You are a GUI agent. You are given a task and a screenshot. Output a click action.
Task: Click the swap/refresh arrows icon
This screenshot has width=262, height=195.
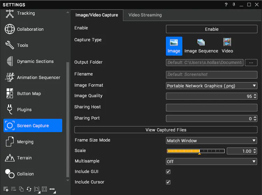29,189
